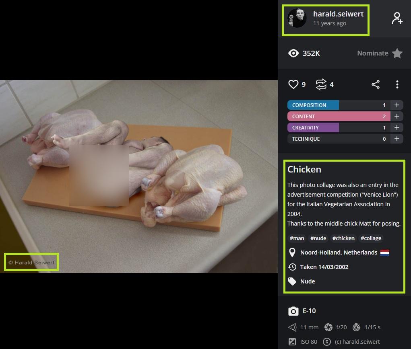Like the photo with heart icon

[x=293, y=84]
